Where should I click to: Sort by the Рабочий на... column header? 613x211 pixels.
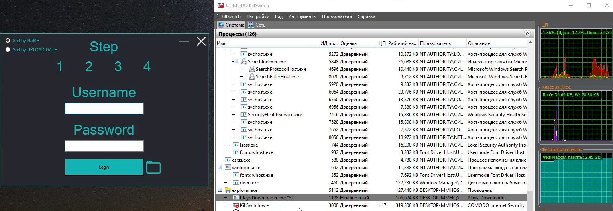[x=403, y=43]
